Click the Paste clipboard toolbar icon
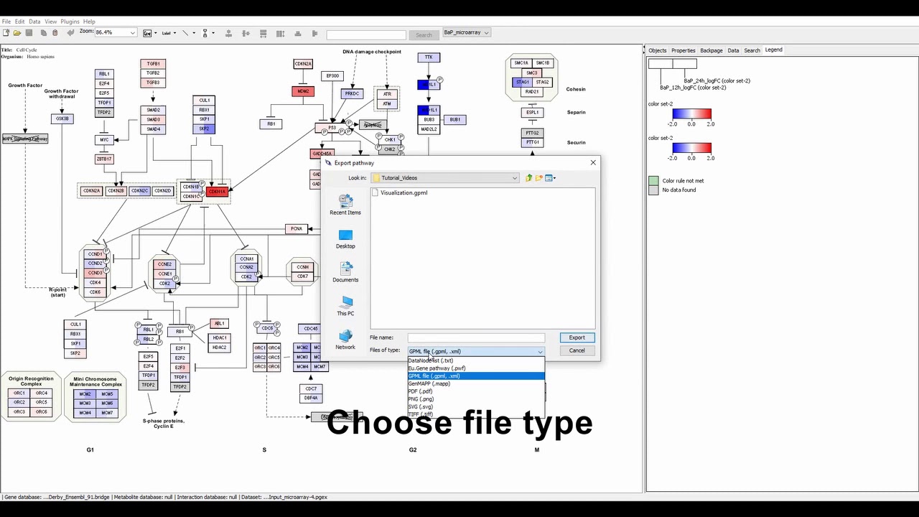Screen dimensions: 919x517 55,32
